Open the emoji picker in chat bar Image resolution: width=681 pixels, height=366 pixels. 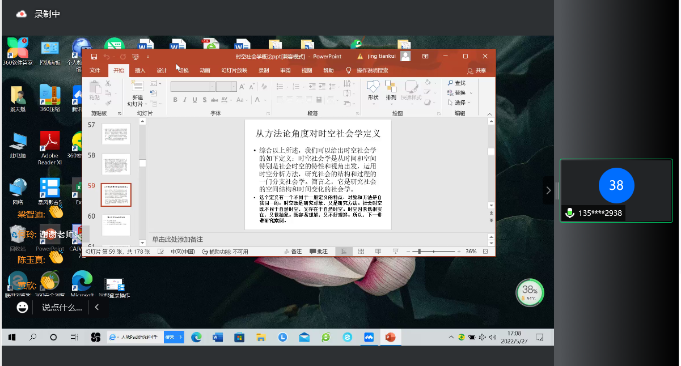pos(23,308)
